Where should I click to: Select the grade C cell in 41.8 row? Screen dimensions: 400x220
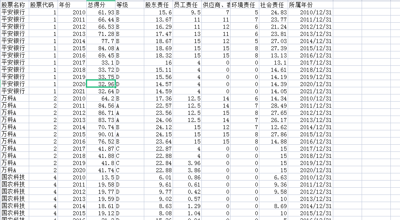[129, 163]
